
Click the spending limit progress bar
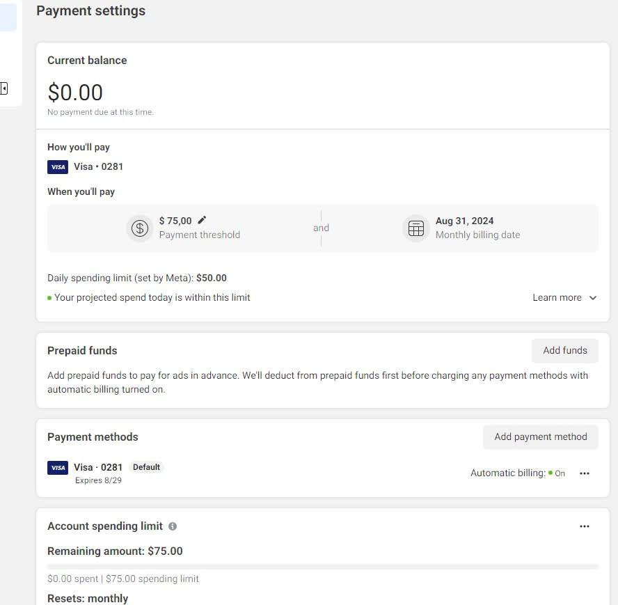tap(322, 566)
